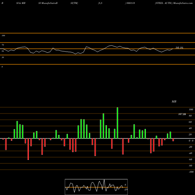This screenshot has width=195, height=195.
Task: Click the RSI axis label '50' at left
Action: click(x=3, y=51)
